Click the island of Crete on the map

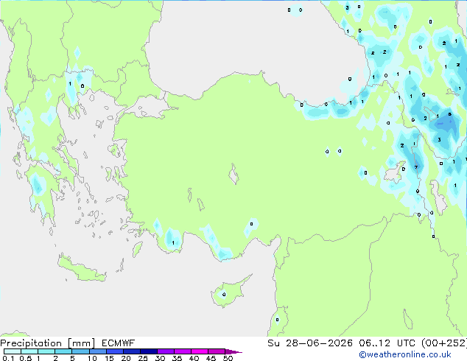(x=82, y=269)
